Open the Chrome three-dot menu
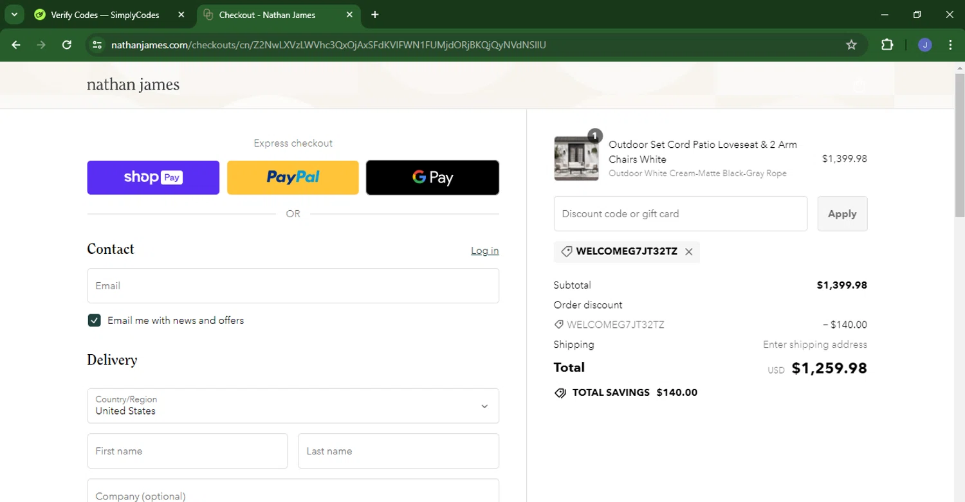965x502 pixels. 950,45
